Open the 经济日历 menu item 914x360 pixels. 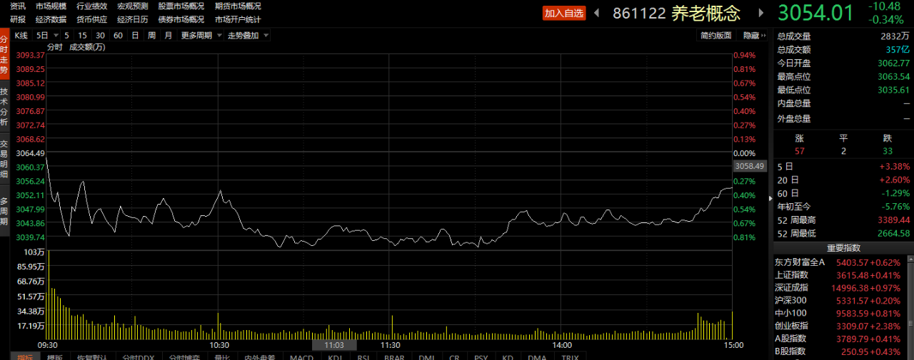(132, 19)
